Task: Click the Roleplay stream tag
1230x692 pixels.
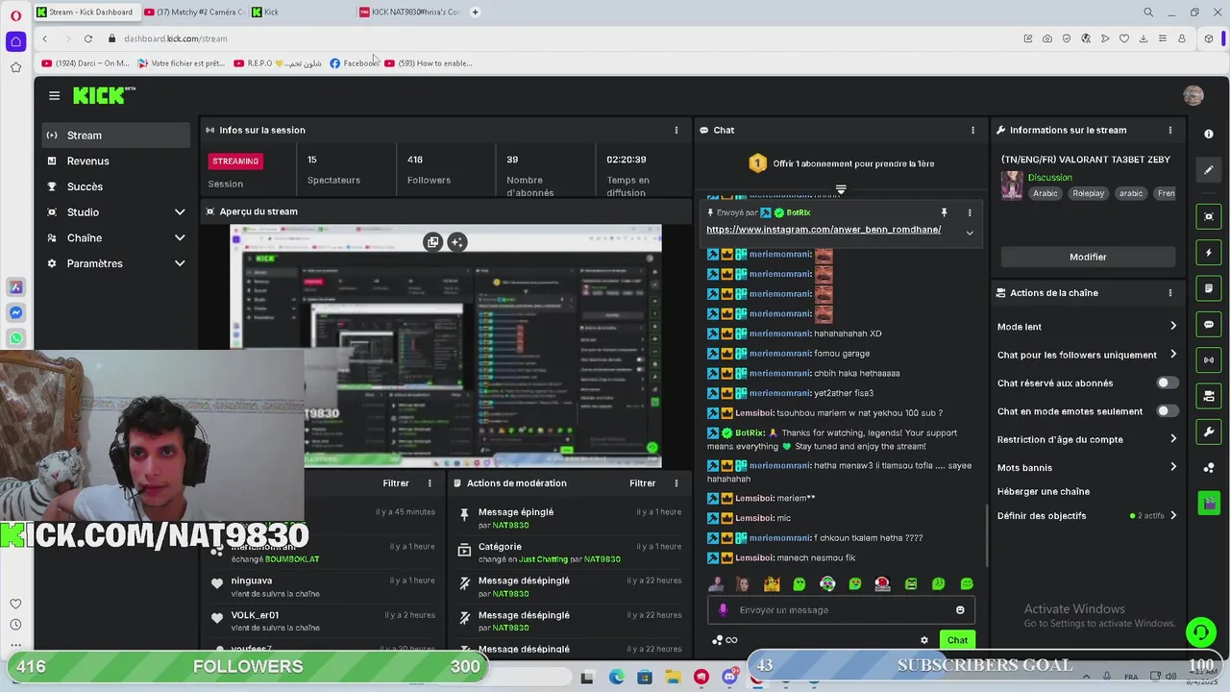Action: (1088, 193)
